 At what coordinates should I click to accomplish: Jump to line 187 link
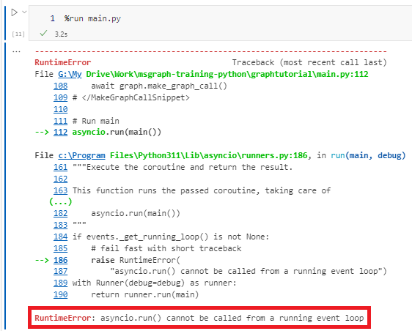click(61, 271)
